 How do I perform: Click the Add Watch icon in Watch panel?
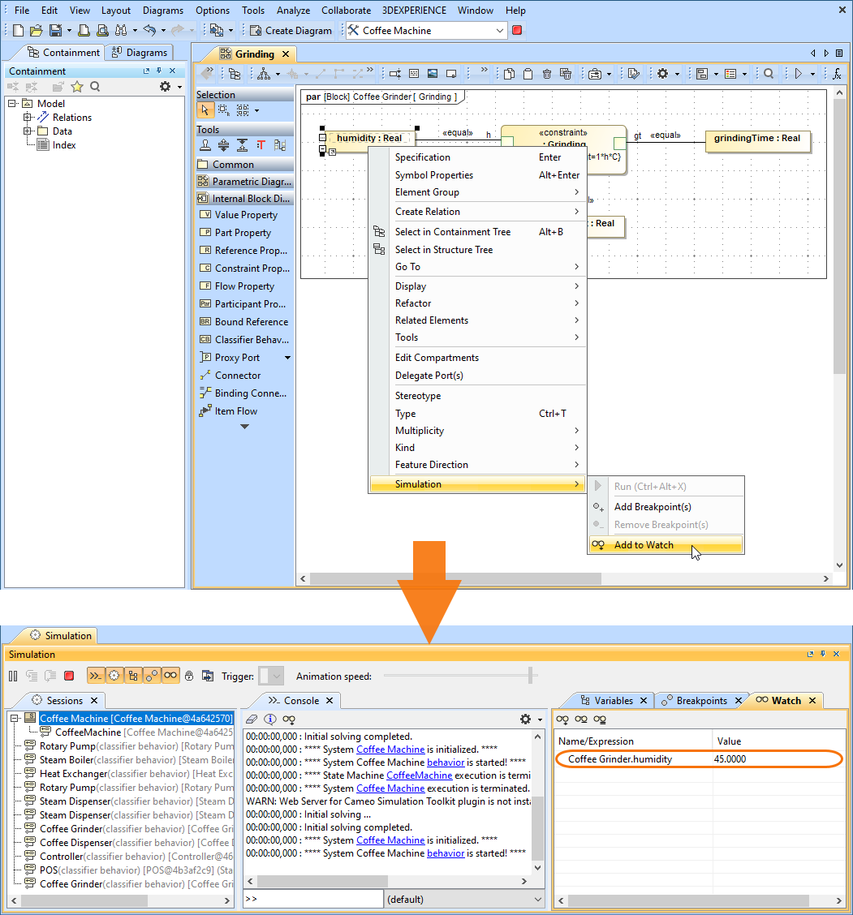562,720
